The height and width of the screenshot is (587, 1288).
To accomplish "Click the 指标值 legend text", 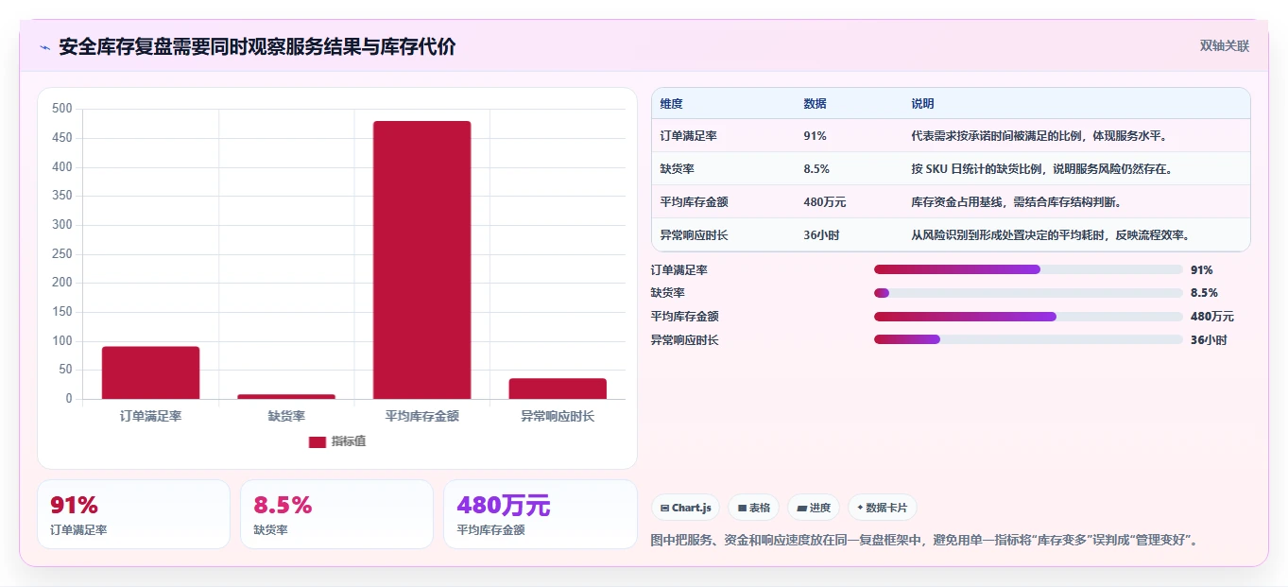I will pyautogui.click(x=349, y=441).
